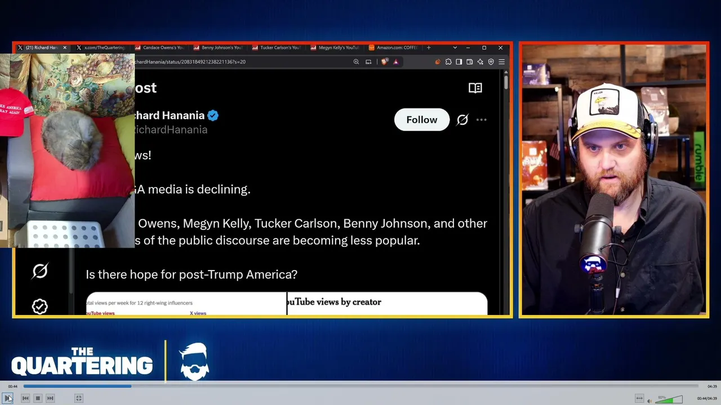Click the browser address bar URL
Screen dimensions: 721x405
[x=190, y=62]
